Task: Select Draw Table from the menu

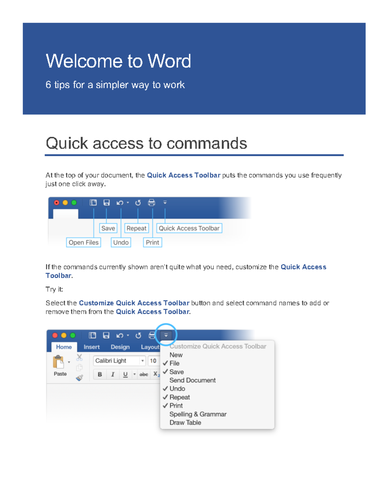Action: pyautogui.click(x=186, y=422)
